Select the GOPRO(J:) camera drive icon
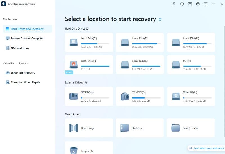Image resolution: width=225 pixels, height=154 pixels. click(x=74, y=96)
